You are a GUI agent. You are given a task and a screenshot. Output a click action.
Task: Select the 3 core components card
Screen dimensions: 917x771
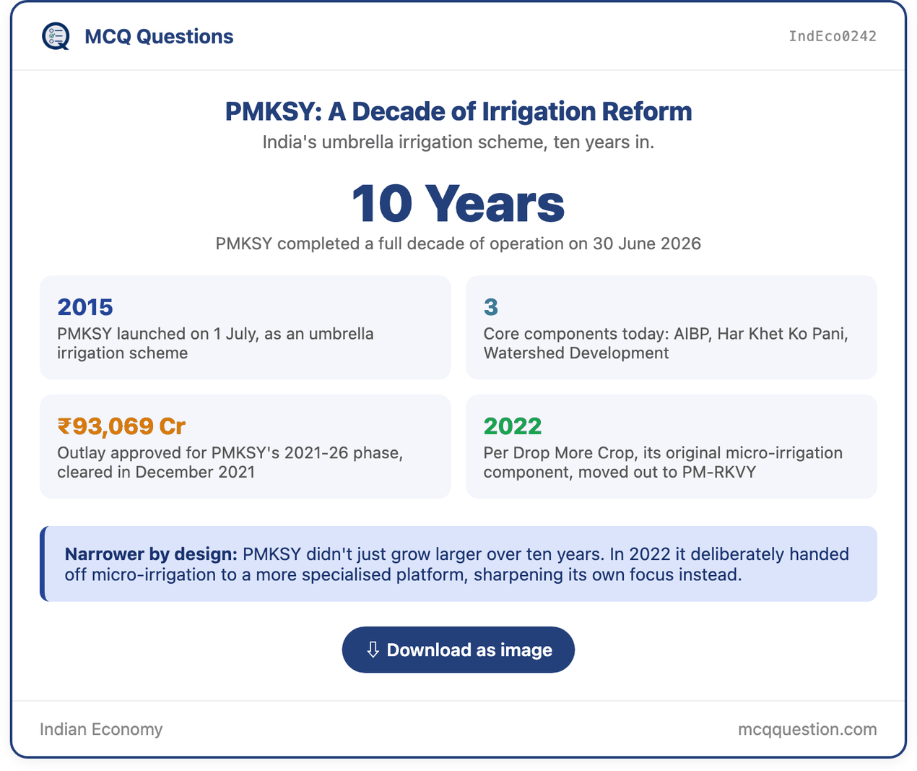672,327
